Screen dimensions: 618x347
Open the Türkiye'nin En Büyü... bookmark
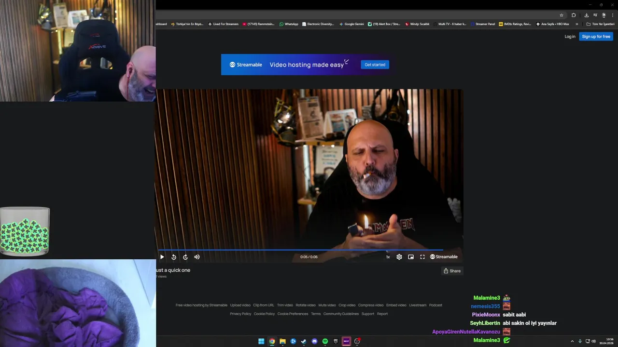click(187, 24)
